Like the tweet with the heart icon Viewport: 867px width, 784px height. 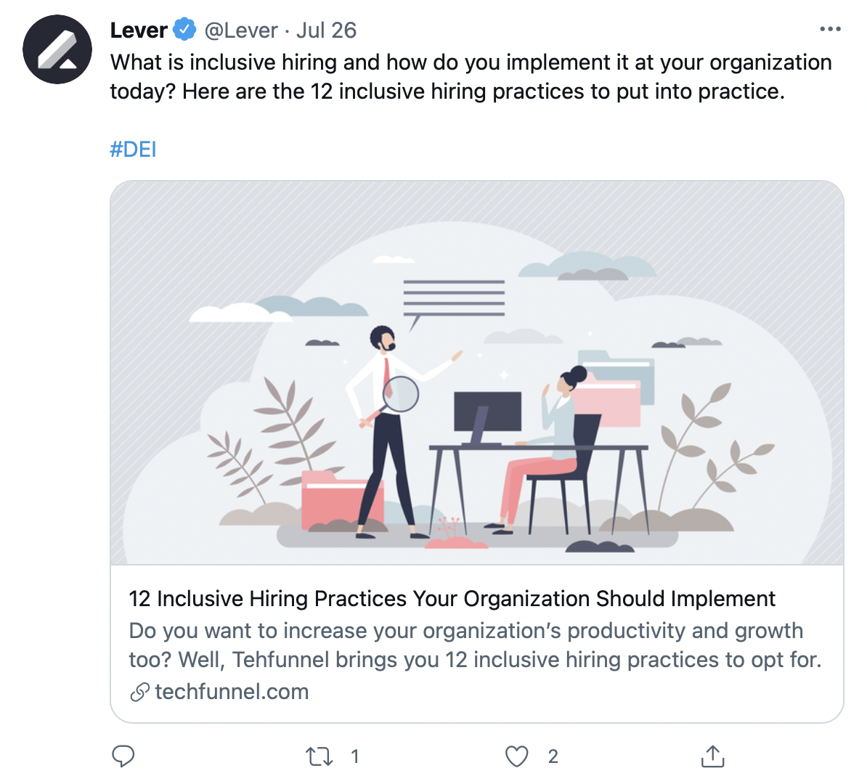click(516, 756)
